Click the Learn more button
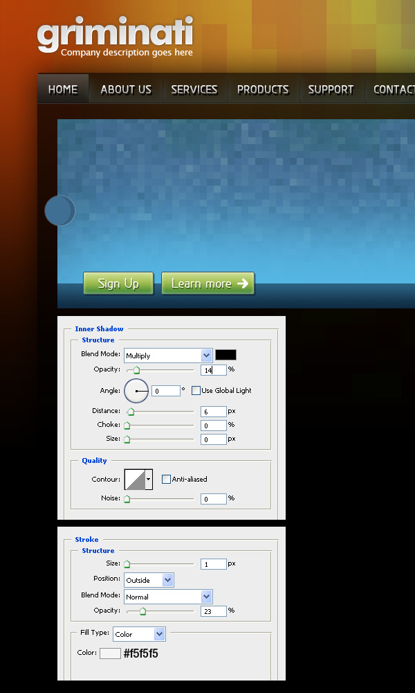Screen dimensions: 415x693 (x=207, y=283)
